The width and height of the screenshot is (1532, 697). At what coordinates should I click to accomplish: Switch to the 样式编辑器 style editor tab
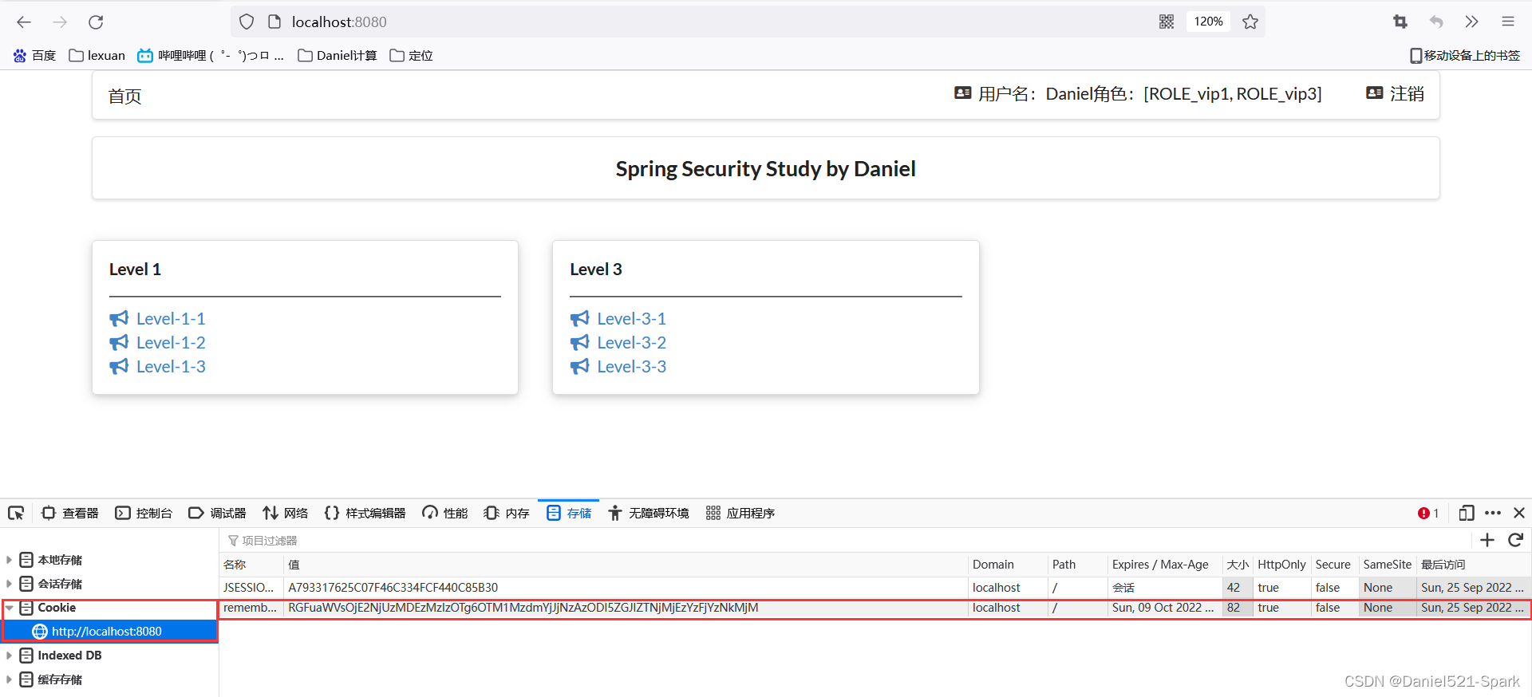pos(365,513)
